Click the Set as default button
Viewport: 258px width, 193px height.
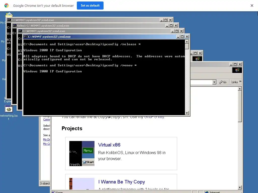pos(90,6)
